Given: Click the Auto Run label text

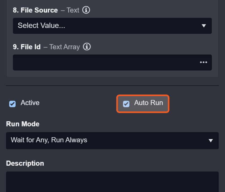Looking at the screenshot, I should pyautogui.click(x=148, y=103).
